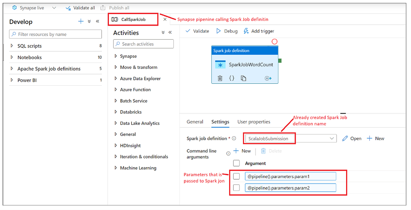The image size is (411, 210).
Task: Click inside the Search activities field
Action: pyautogui.click(x=144, y=44)
